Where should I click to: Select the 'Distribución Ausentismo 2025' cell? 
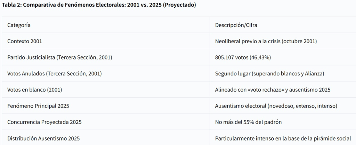point(106,138)
